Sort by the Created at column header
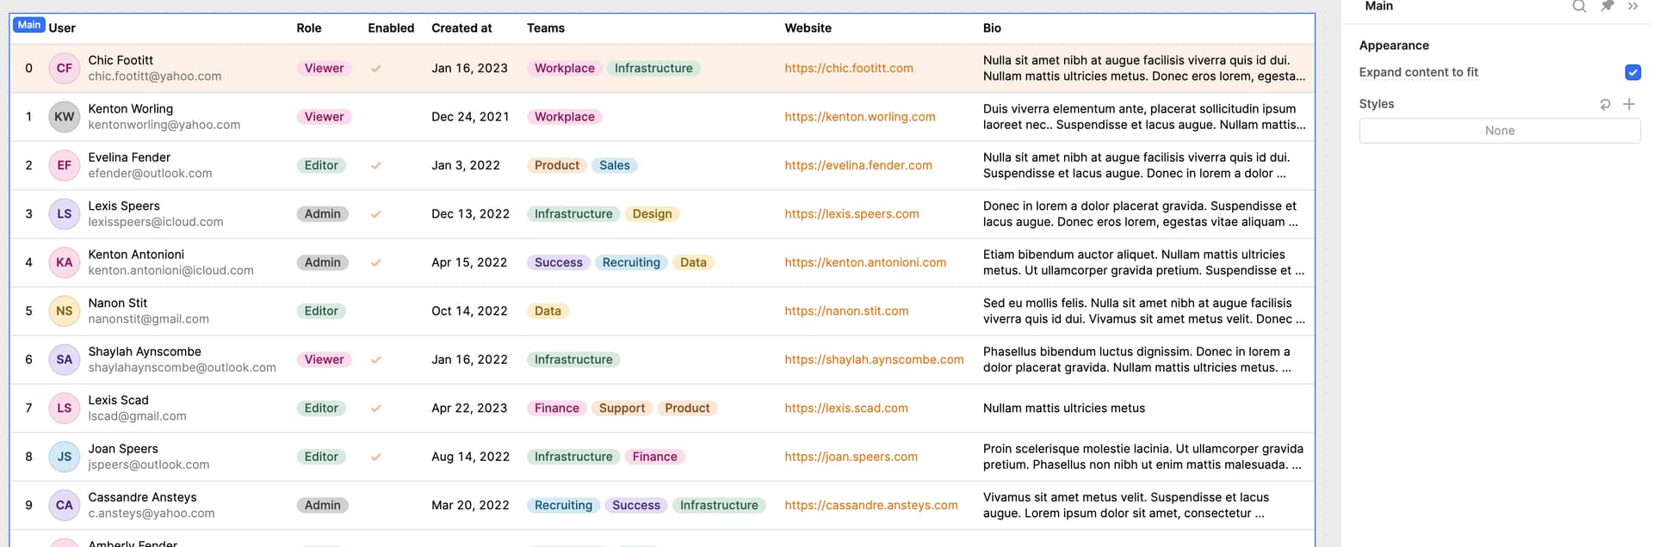1653x547 pixels. [x=461, y=28]
